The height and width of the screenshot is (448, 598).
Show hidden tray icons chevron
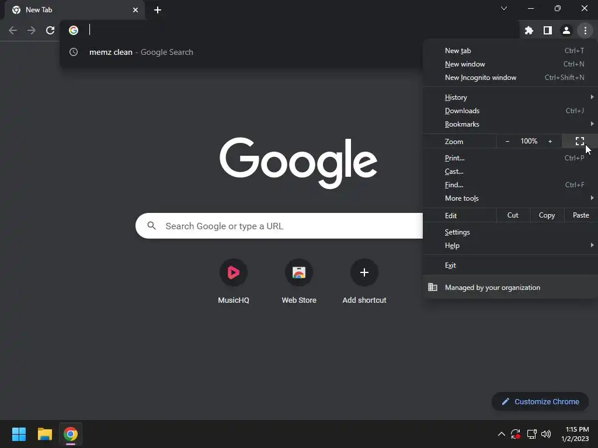coord(502,434)
